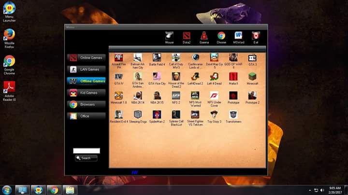Open file explorer from the taskbar
This screenshot has height=195, width=348.
[x=70, y=190]
